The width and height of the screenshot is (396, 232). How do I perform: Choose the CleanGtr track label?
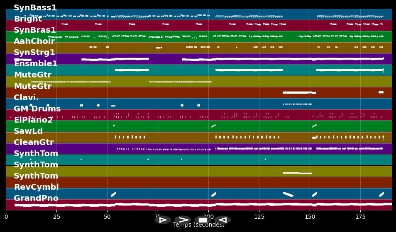pos(34,143)
